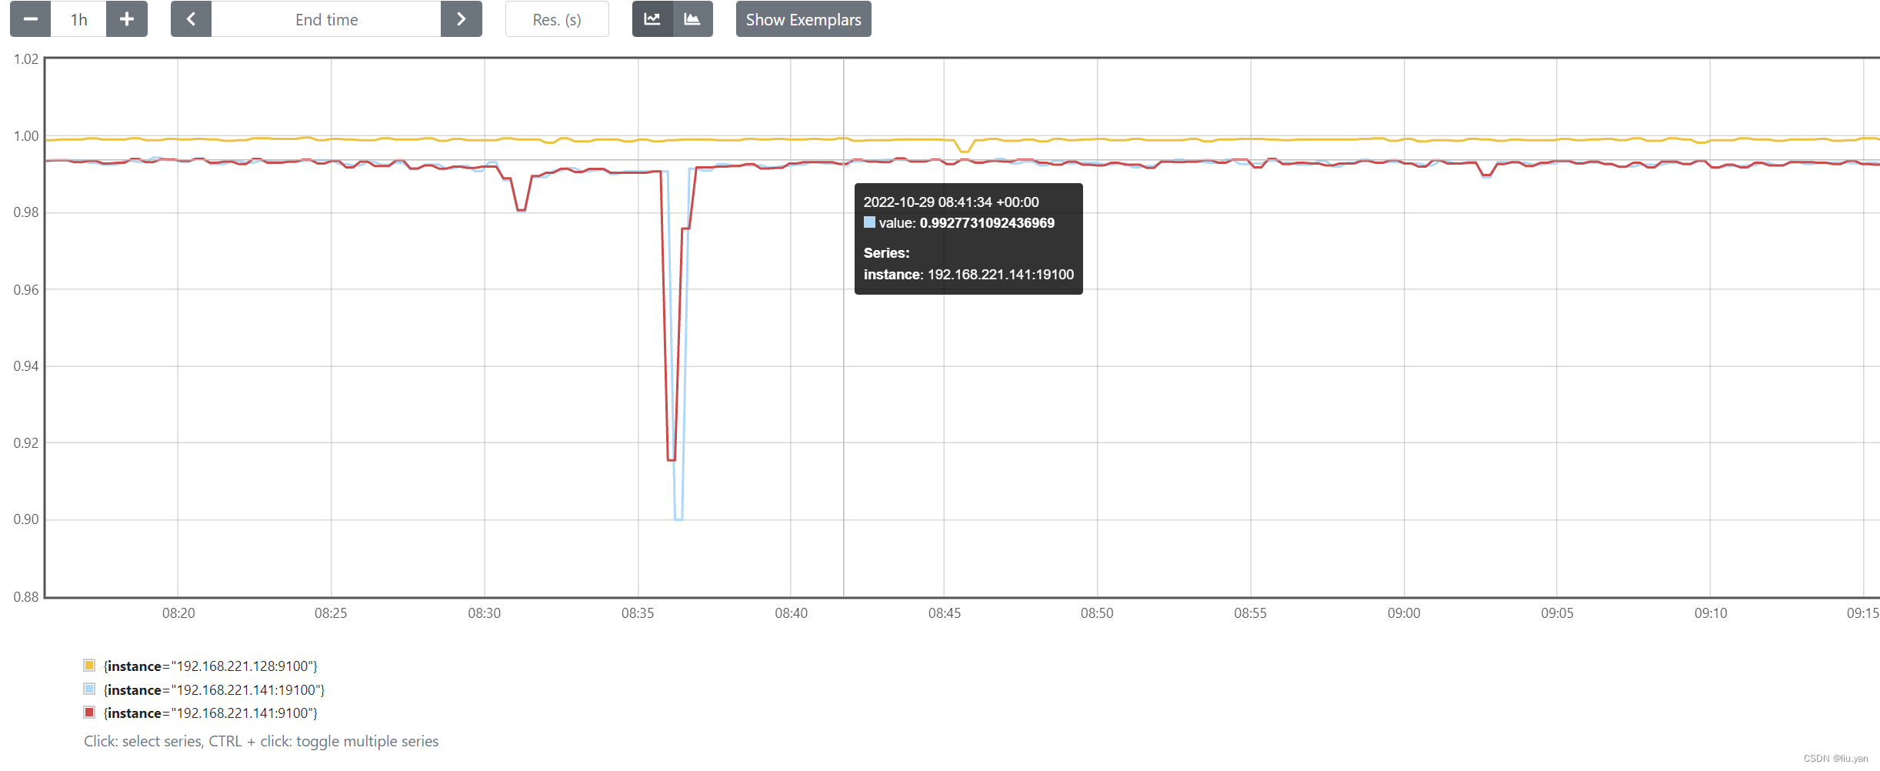Click the 08:30 label on the time axis
1880x771 pixels.
click(485, 613)
